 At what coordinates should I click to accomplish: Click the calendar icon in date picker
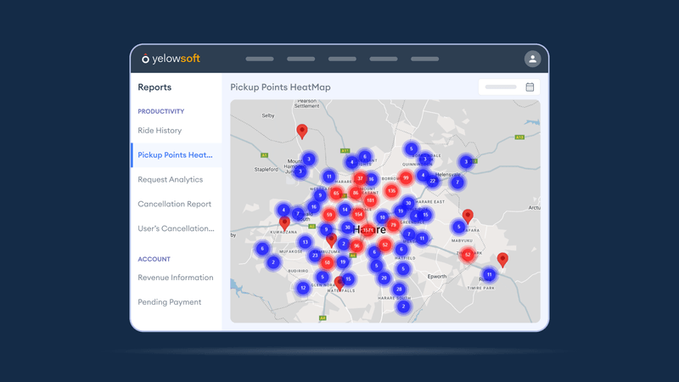[x=530, y=87]
